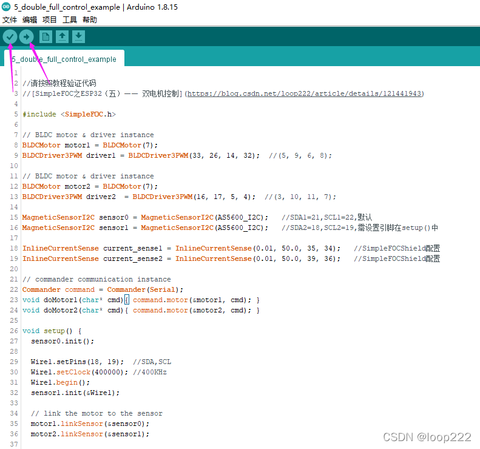480x449 pixels.
Task: Click the Arduino logo in title bar
Action: (6, 7)
